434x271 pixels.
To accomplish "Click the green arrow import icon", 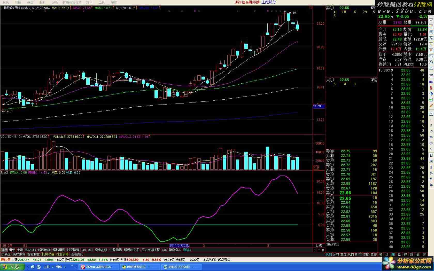I will pyautogui.click(x=431, y=100).
